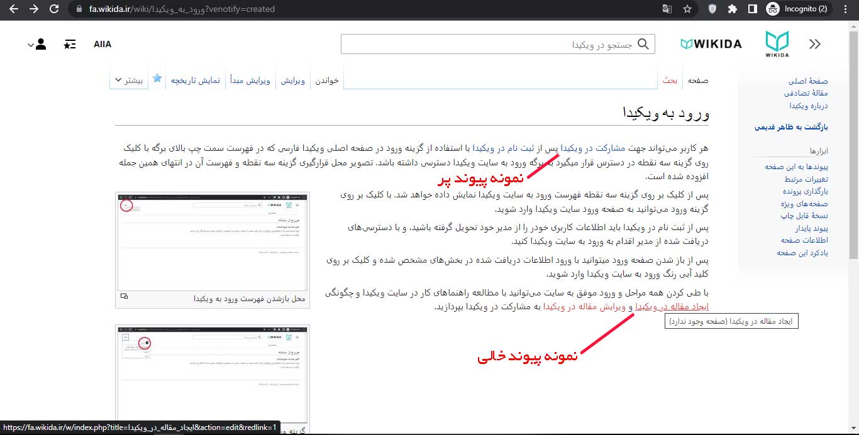
Task: Toggle the blue watch star for this page
Action: click(x=157, y=79)
